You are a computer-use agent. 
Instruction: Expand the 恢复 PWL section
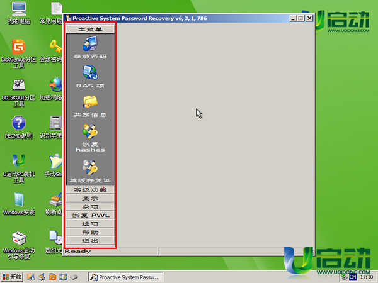coord(90,215)
